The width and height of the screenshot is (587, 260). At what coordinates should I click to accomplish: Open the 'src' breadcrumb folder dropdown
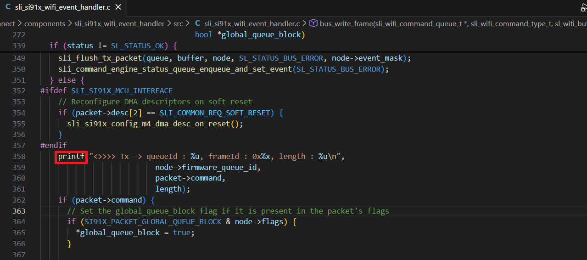178,23
